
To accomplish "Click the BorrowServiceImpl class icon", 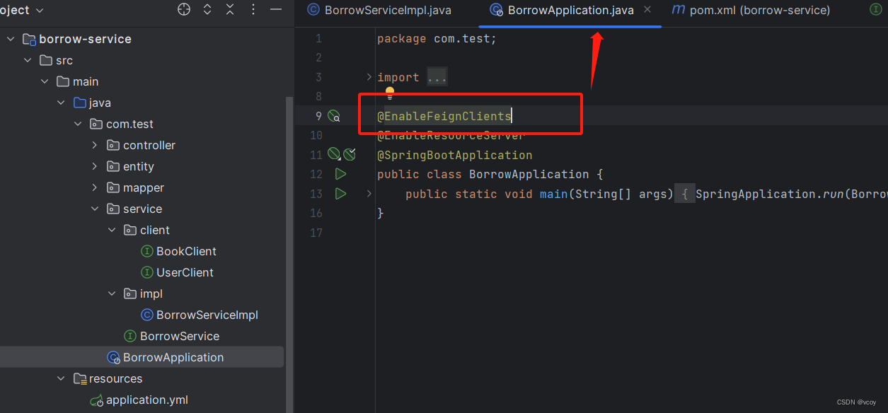I will coord(147,315).
